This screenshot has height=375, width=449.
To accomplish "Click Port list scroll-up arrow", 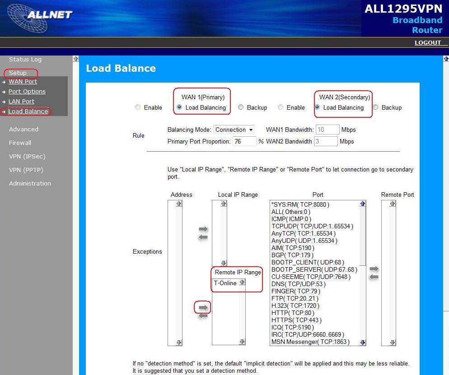I will pyautogui.click(x=363, y=204).
